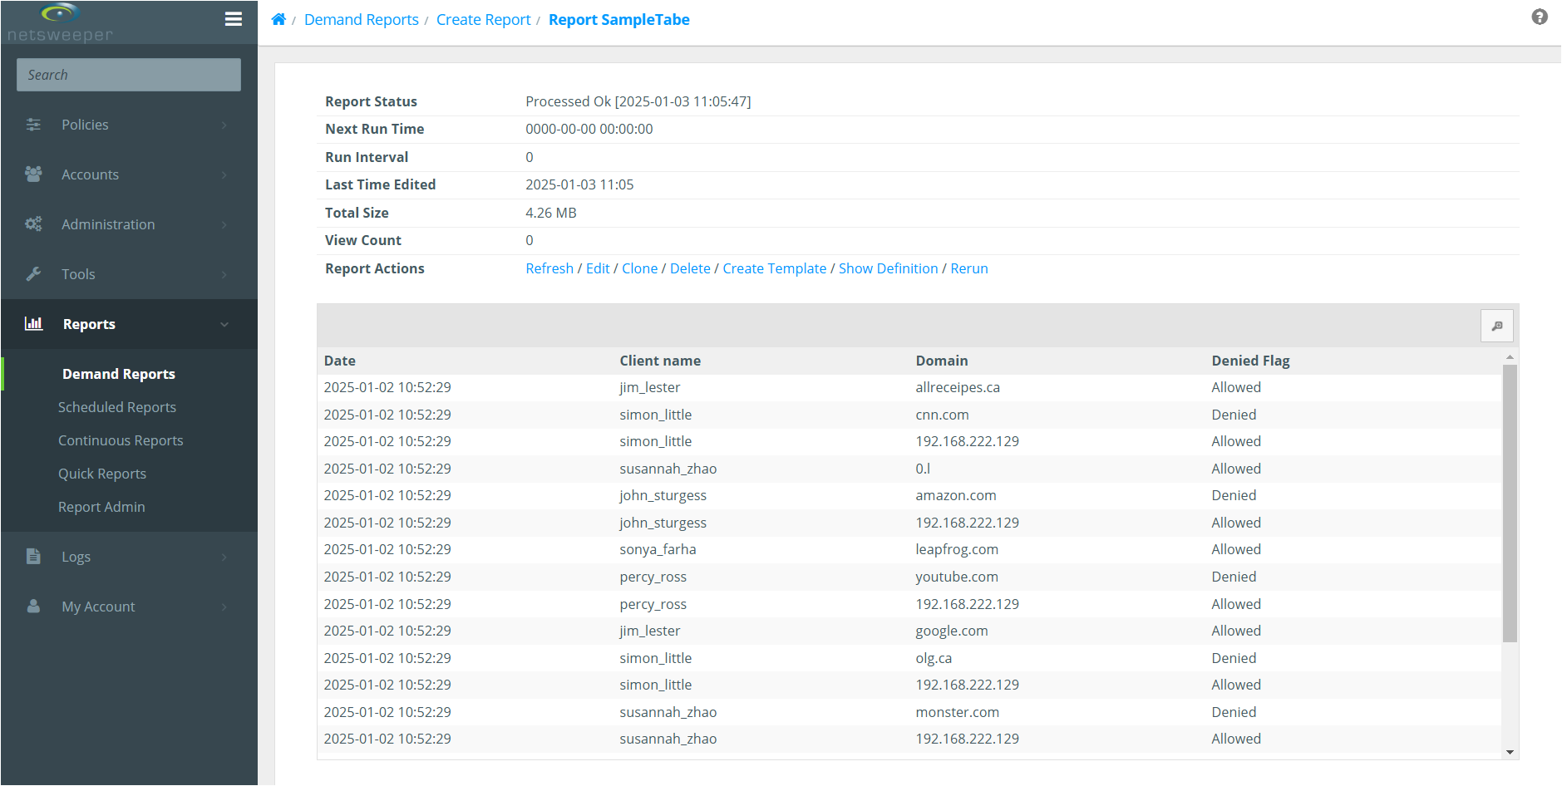
Task: Click the Tools wrench icon
Action: point(33,274)
